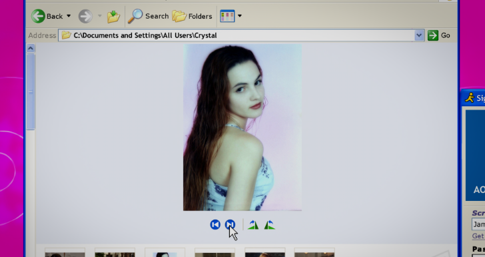Go back with the green Back arrow
Screen dimensions: 485x257
(x=47, y=16)
